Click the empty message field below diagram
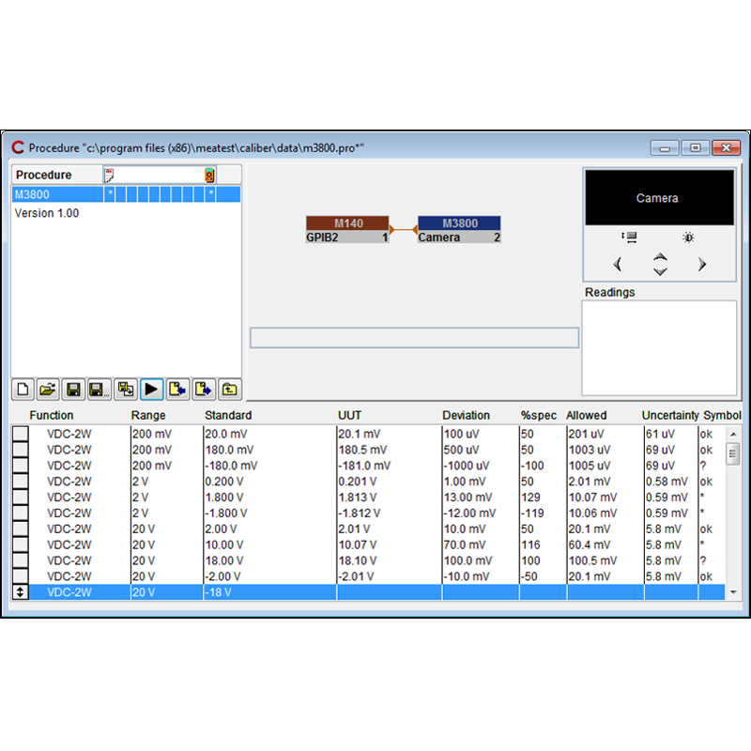The height and width of the screenshot is (751, 751). (414, 338)
